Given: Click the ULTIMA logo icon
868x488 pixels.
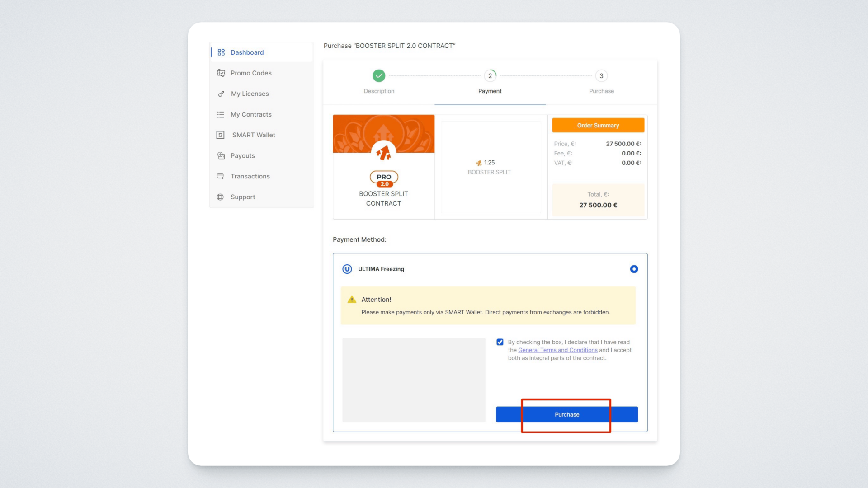Looking at the screenshot, I should coord(347,269).
